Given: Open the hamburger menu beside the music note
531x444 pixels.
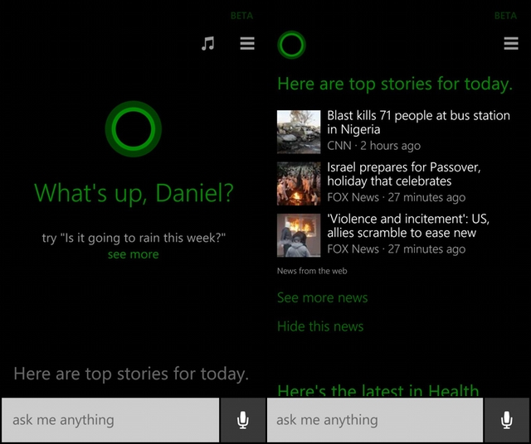Looking at the screenshot, I should 247,44.
